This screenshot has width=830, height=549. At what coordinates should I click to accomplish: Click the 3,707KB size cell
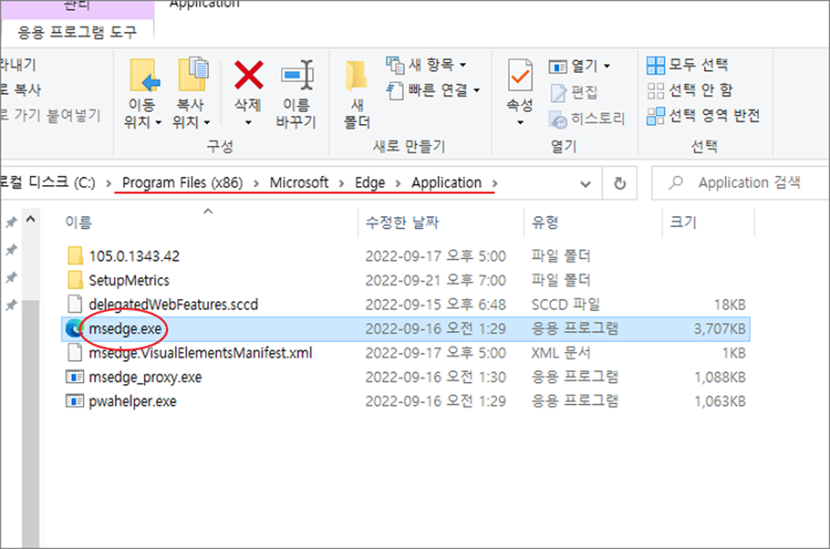pyautogui.click(x=720, y=329)
